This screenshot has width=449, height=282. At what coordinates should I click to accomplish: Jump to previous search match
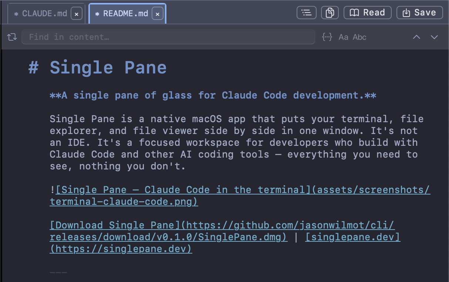(416, 37)
